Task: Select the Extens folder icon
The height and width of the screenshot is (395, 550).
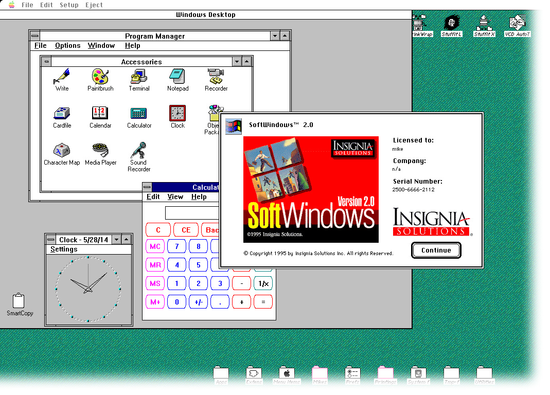Action: pyautogui.click(x=254, y=372)
